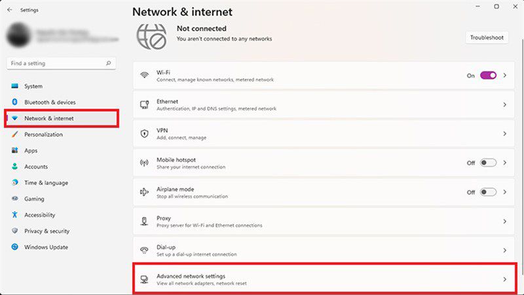Click the back arrow beside Settings
524x295 pixels.
[10, 10]
